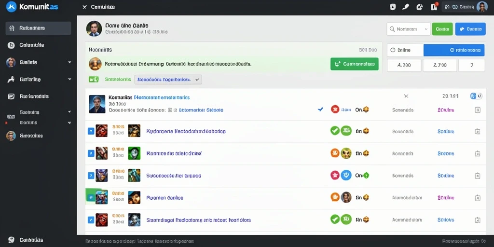Click the orange badge icon in third list row
This screenshot has width=494, height=247.
(x=335, y=153)
